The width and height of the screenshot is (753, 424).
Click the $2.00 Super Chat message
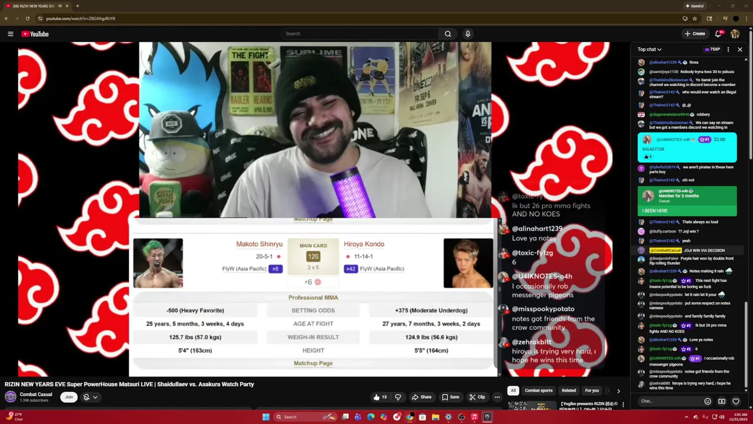coord(687,148)
